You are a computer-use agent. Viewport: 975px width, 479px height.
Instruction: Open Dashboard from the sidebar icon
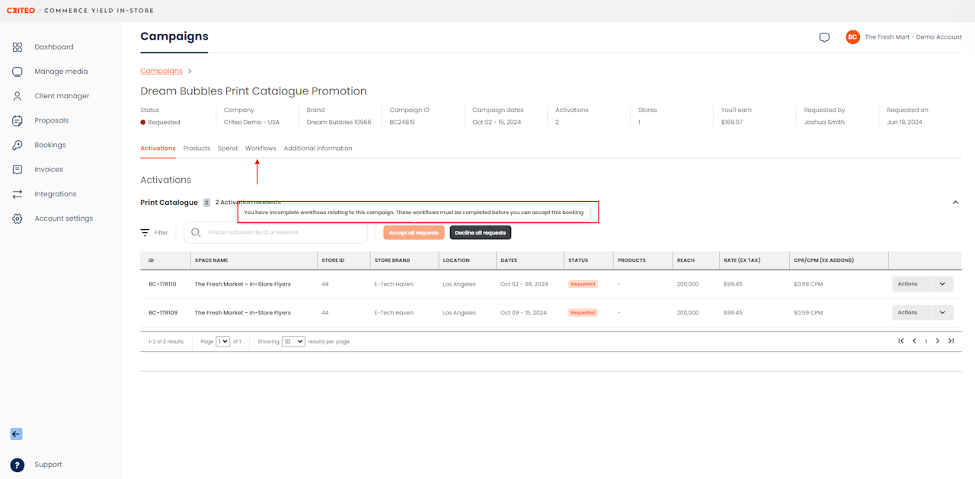click(x=18, y=47)
